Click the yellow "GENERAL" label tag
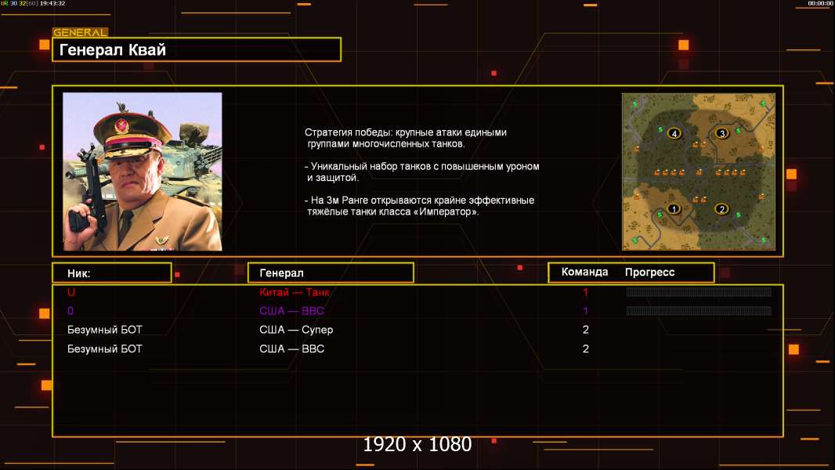 tap(80, 32)
